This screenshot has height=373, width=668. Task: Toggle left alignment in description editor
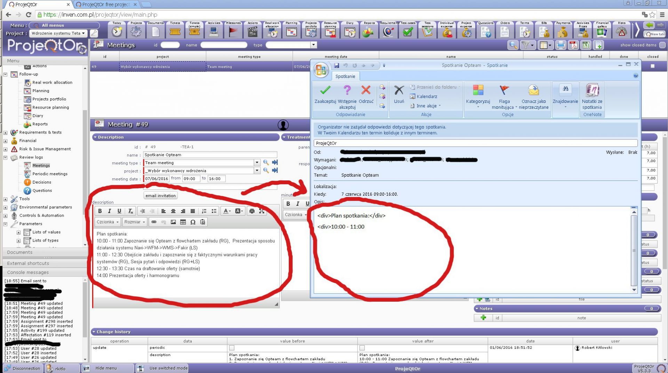coord(163,211)
